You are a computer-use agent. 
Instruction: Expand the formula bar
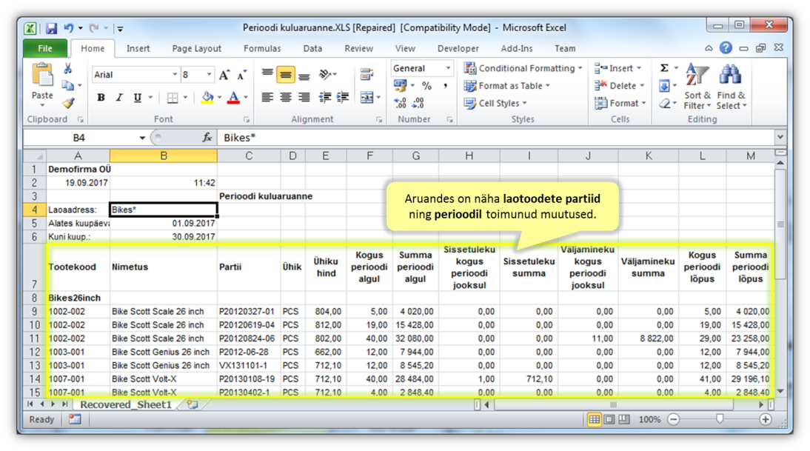click(780, 138)
